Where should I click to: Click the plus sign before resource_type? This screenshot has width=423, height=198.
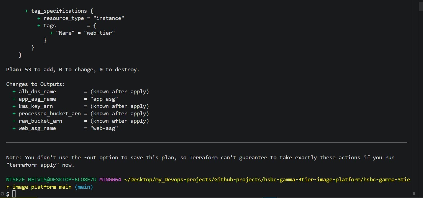click(x=38, y=18)
